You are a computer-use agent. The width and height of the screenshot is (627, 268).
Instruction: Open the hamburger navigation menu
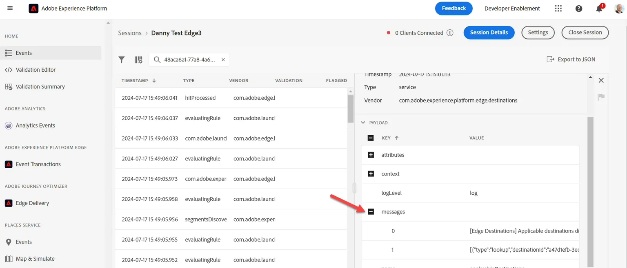tap(10, 8)
